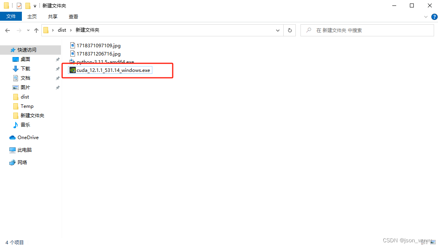Open the recent locations dropdown
Viewport: 438px width, 247px height.
[28, 30]
